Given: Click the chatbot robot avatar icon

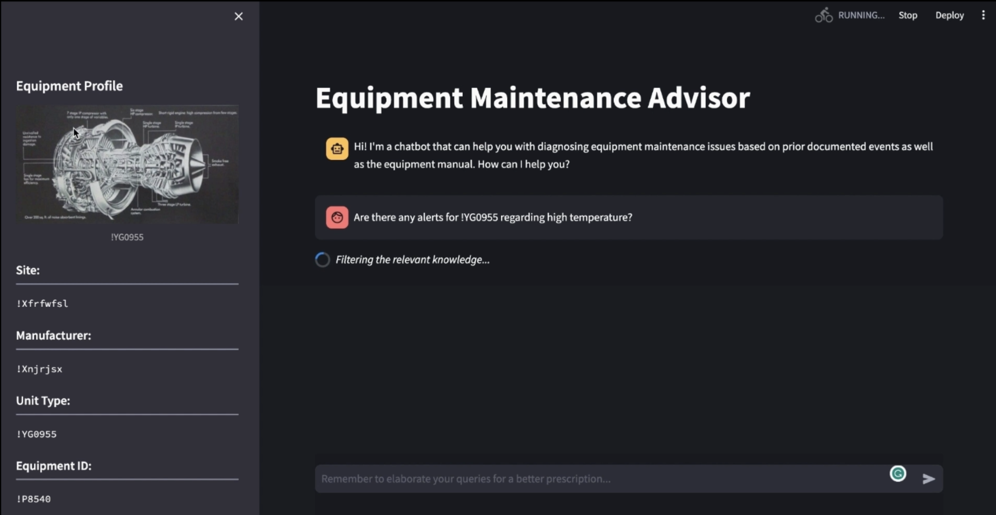Looking at the screenshot, I should click(337, 149).
